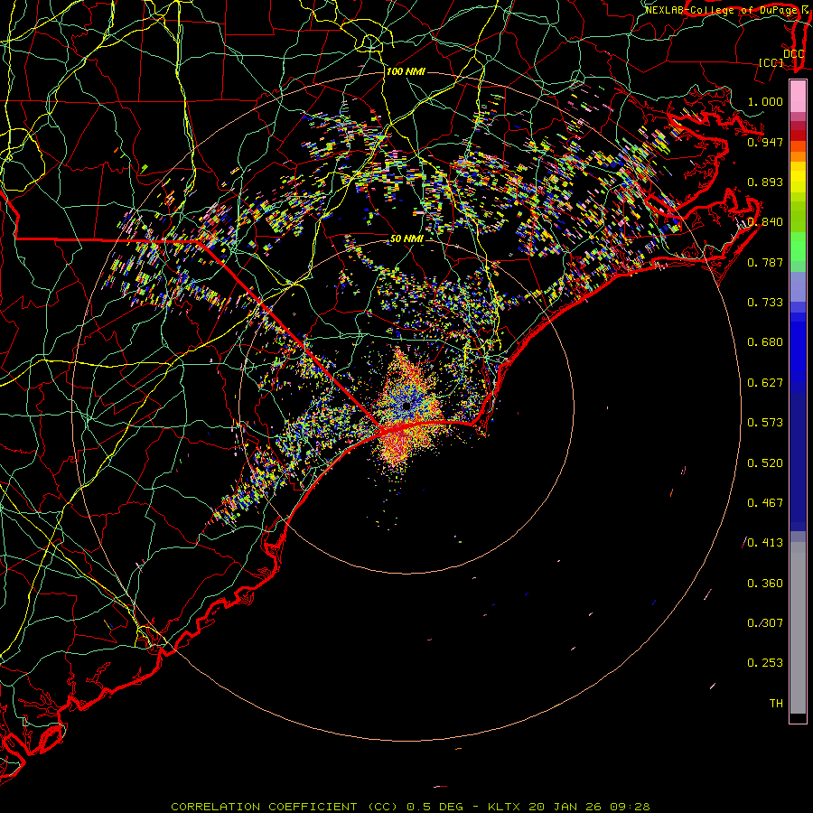Click the 100 NMI range ring label

point(406,71)
